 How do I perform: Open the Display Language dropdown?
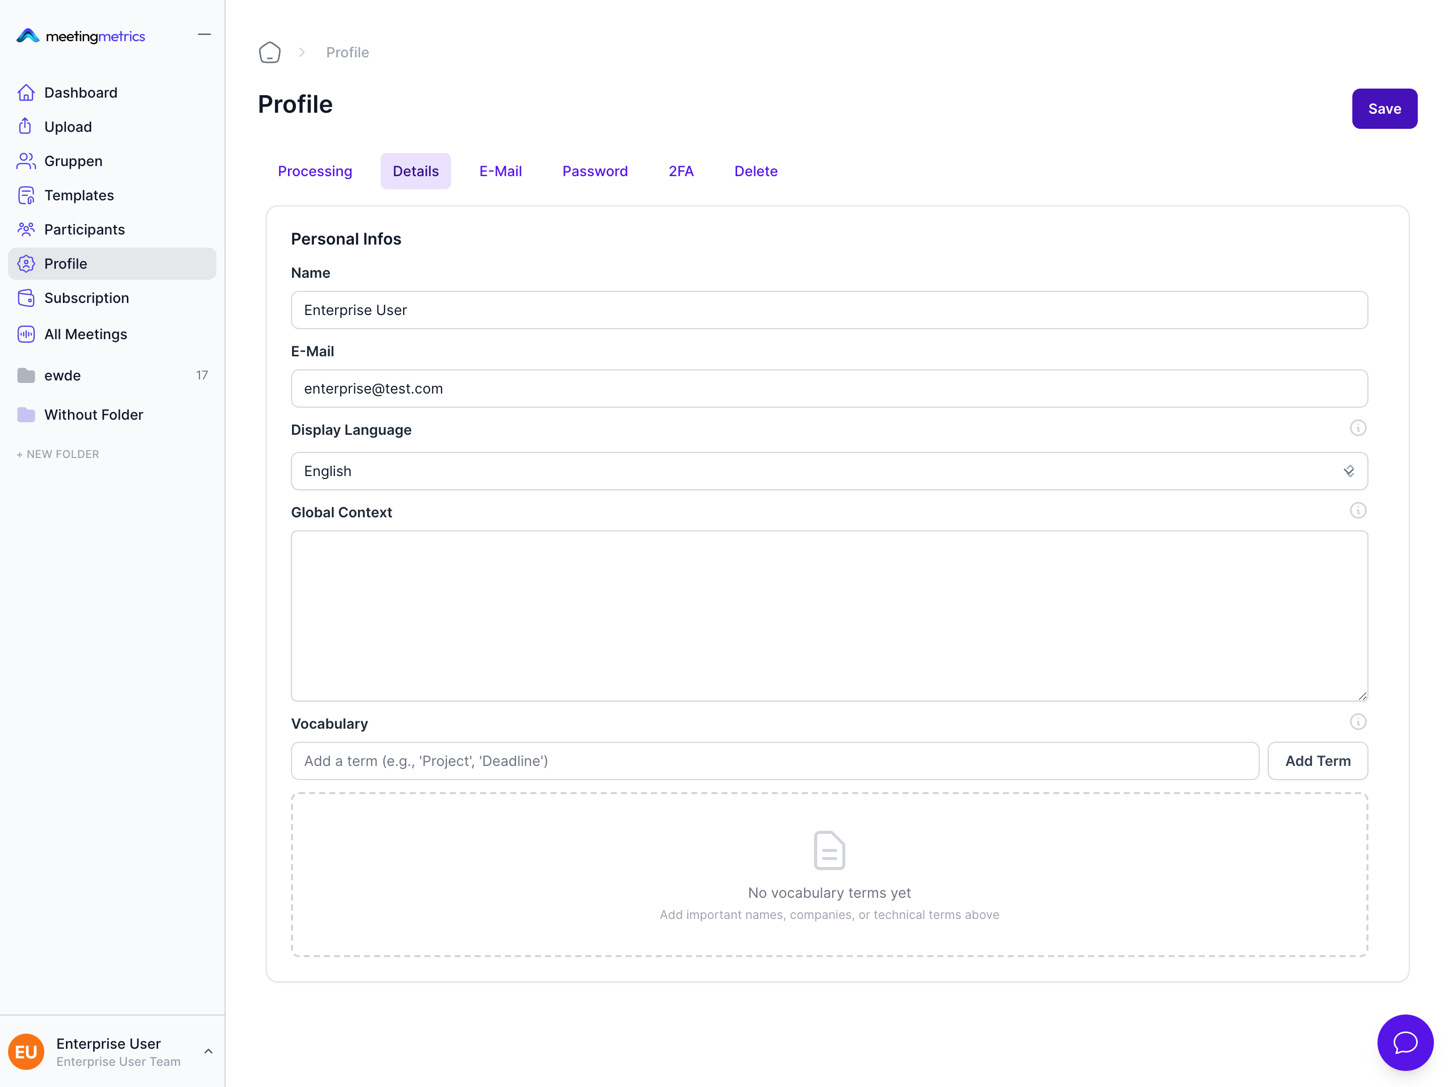(x=829, y=471)
